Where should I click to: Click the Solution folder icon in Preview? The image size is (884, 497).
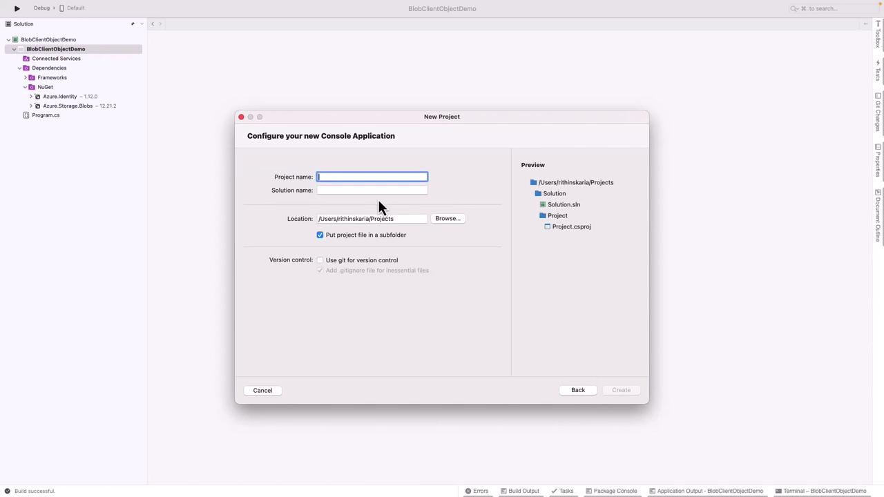538,193
